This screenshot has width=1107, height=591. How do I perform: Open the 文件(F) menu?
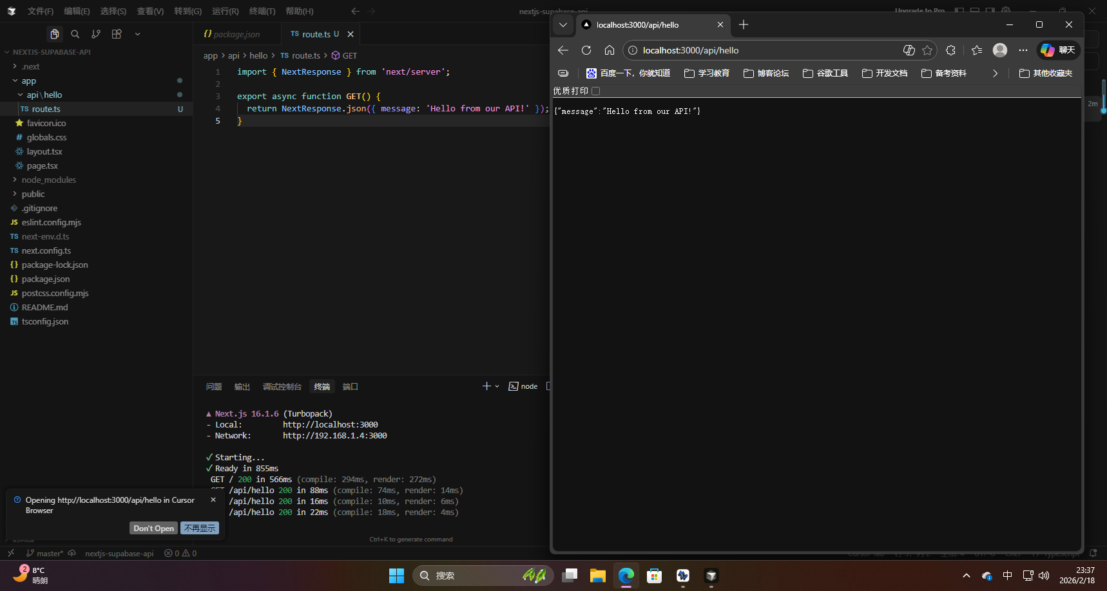coord(41,11)
